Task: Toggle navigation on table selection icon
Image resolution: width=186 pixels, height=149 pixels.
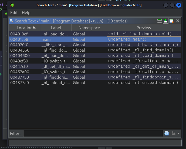Action: [165, 21]
